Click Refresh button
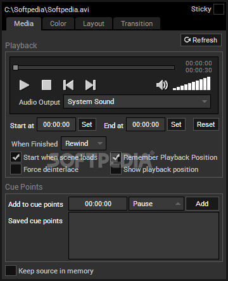This screenshot has height=281, width=228. (x=201, y=40)
